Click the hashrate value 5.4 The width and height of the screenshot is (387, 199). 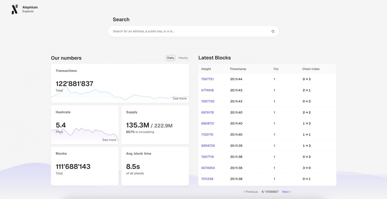point(61,125)
